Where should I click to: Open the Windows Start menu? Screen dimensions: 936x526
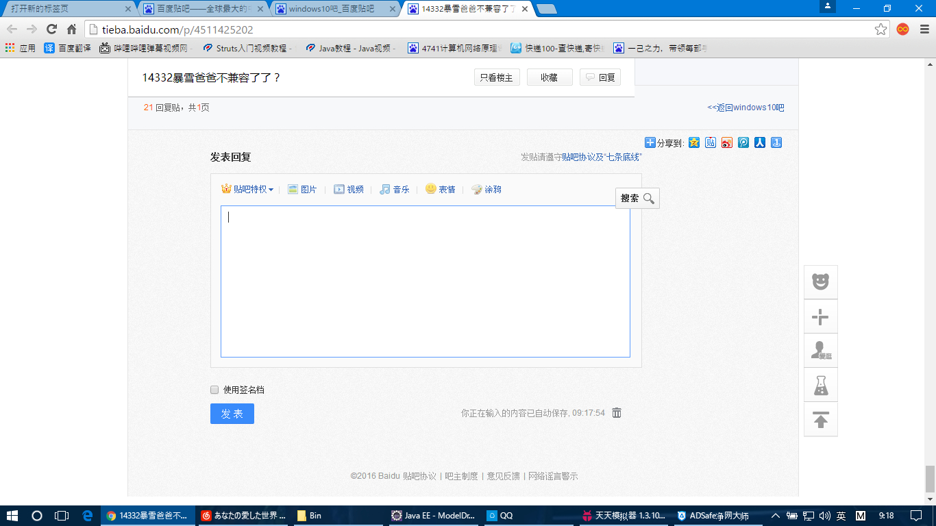coord(12,516)
